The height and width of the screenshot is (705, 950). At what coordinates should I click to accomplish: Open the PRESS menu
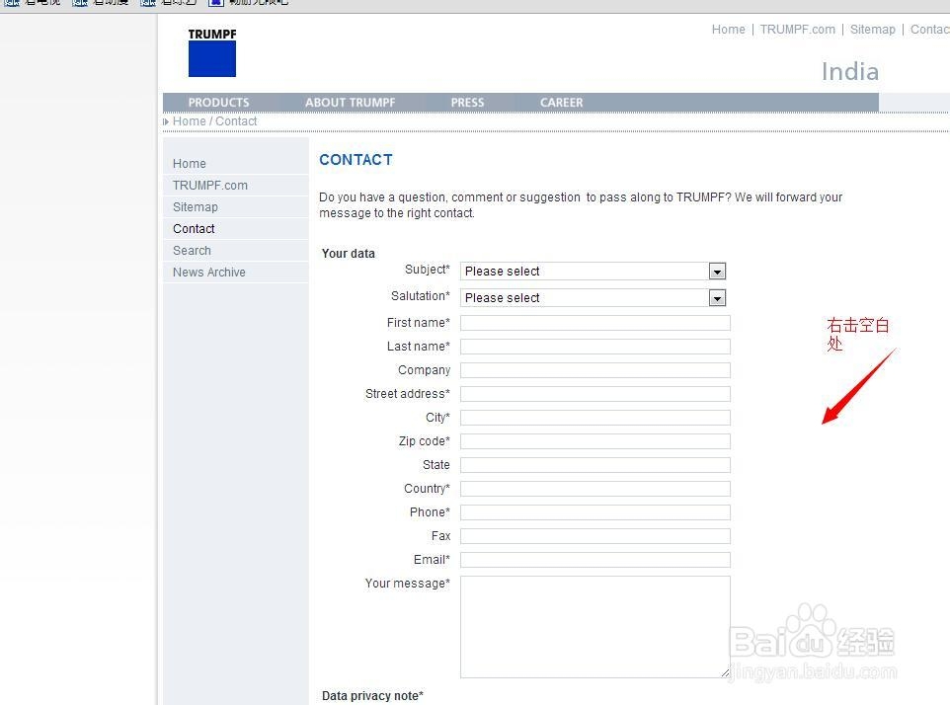pos(467,103)
